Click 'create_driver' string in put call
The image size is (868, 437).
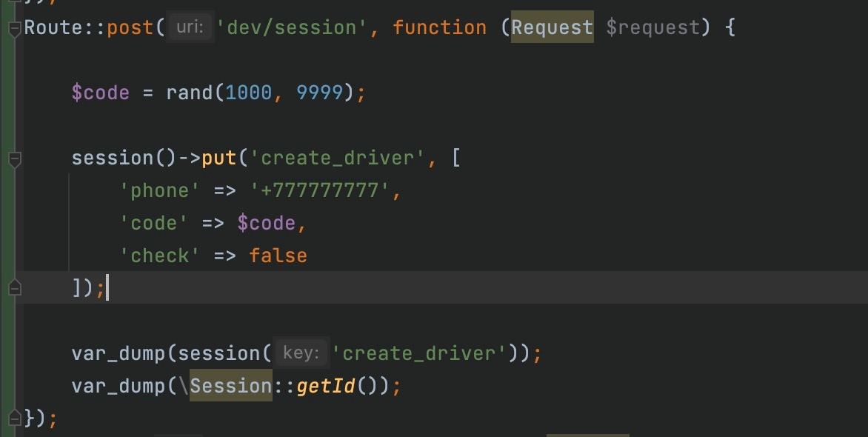(x=338, y=159)
